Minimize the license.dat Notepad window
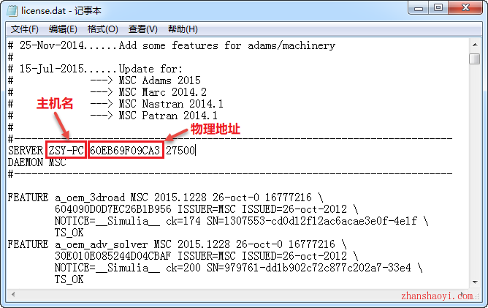Viewport: 488px width, 308px height. [x=419, y=8]
